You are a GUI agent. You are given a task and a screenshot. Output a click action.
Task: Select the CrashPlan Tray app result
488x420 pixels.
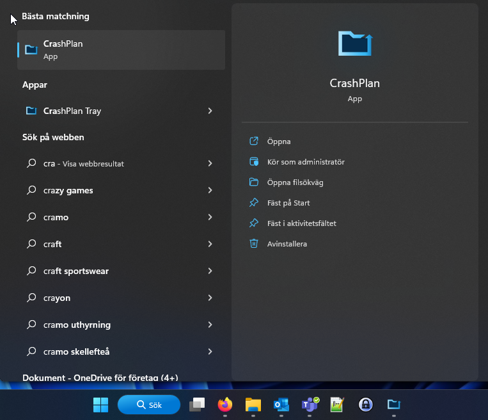tap(121, 111)
